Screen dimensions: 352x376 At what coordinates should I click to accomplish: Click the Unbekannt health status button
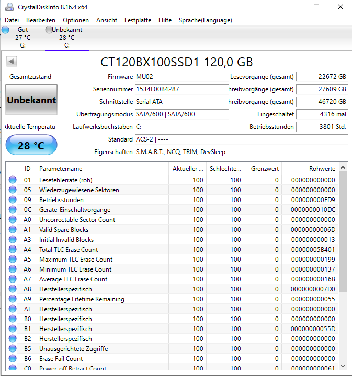31,100
